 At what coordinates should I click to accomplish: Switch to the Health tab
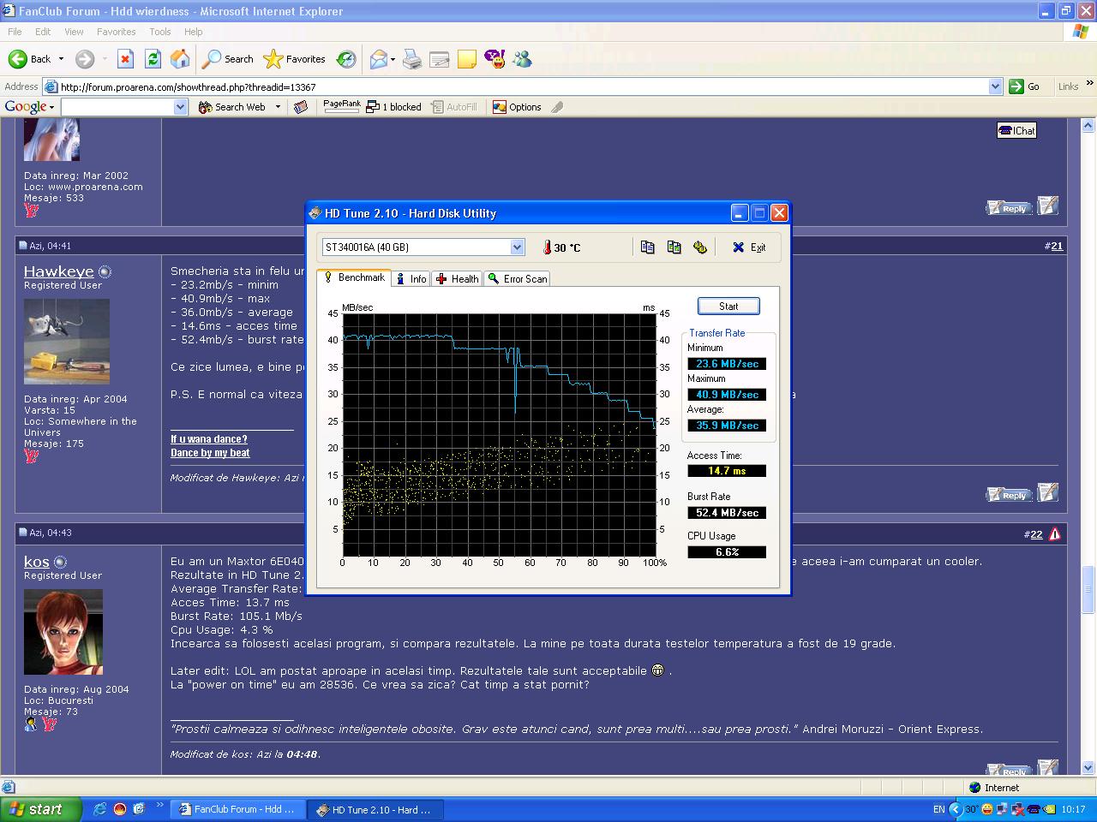pyautogui.click(x=458, y=279)
